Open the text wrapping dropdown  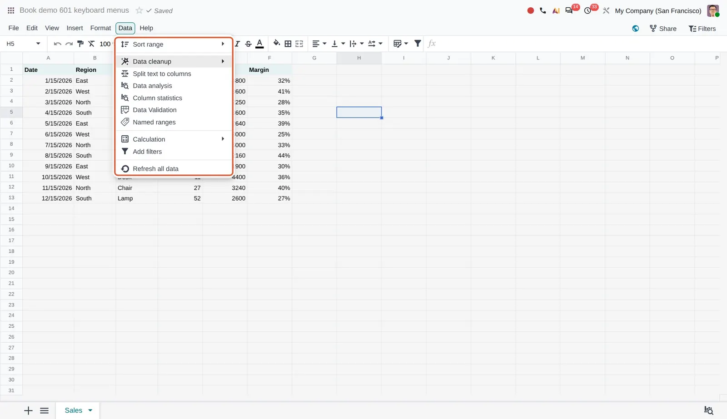357,44
